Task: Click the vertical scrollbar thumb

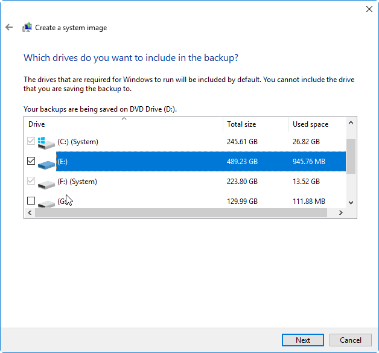Action: [351, 156]
